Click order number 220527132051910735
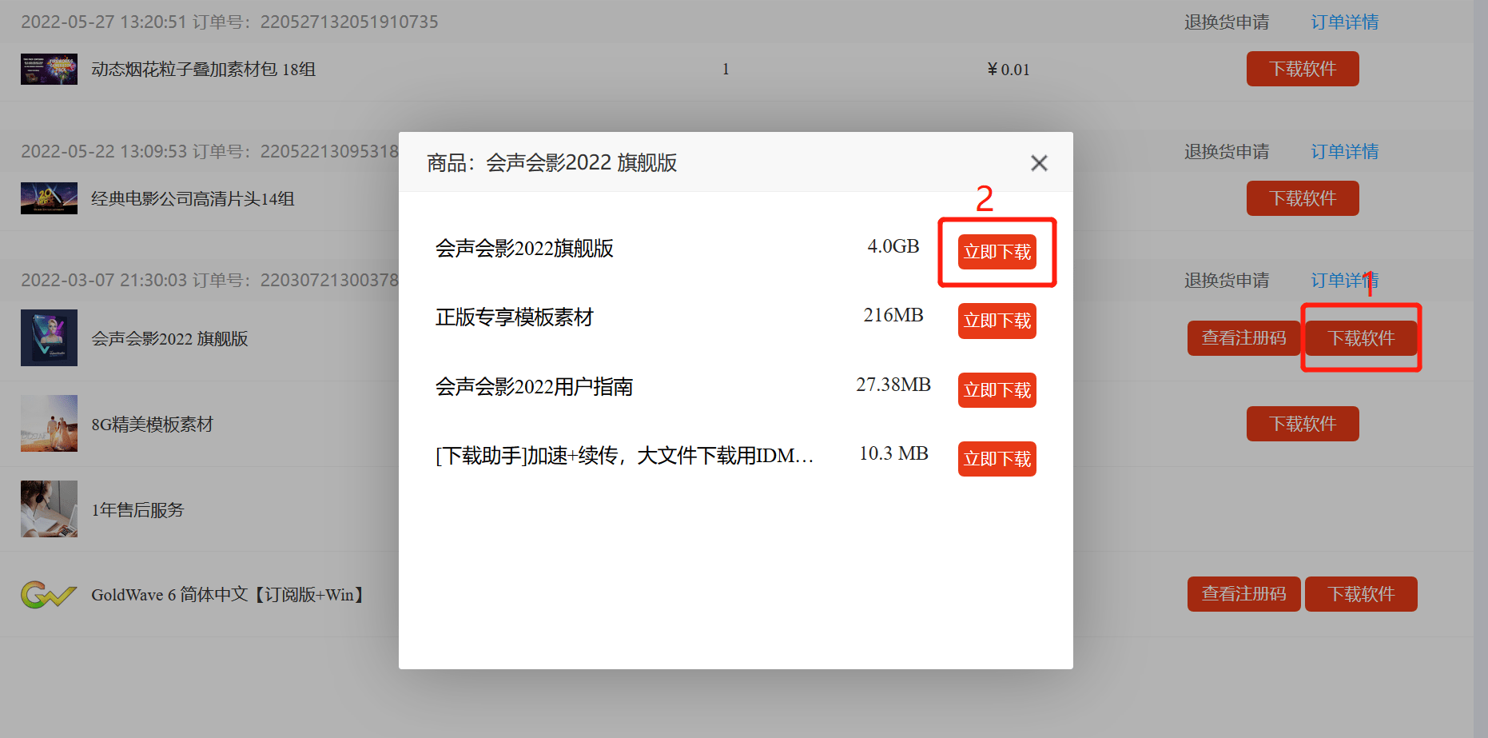The height and width of the screenshot is (738, 1488). click(x=349, y=22)
